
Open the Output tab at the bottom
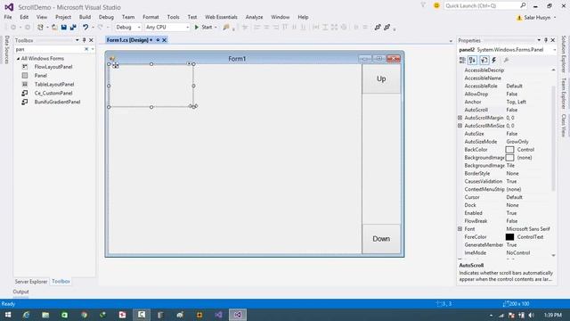click(20, 292)
